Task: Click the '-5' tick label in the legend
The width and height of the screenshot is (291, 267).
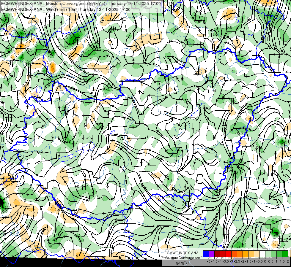Action: pos(209,261)
